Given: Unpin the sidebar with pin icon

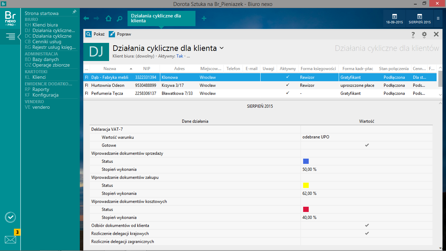Looking at the screenshot, I should (x=74, y=12).
